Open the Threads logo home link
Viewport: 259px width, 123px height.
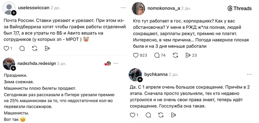tap(239, 8)
